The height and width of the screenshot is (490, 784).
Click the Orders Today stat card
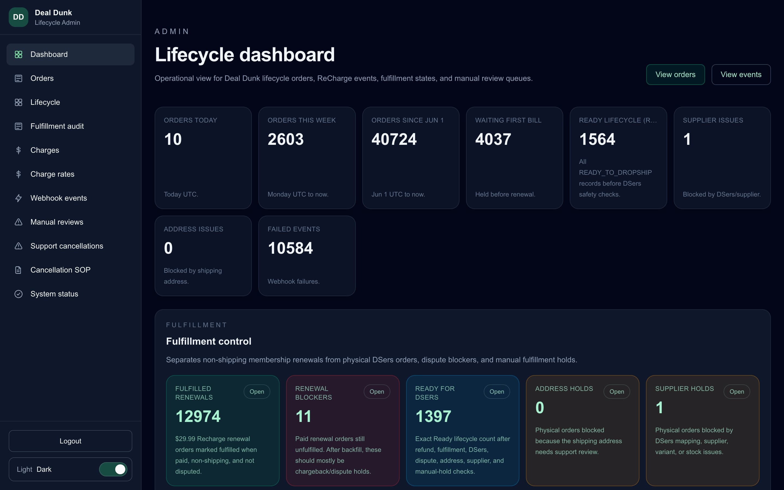203,158
